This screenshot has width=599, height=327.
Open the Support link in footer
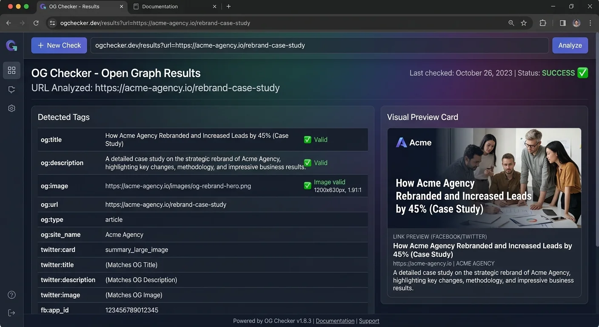(x=369, y=321)
